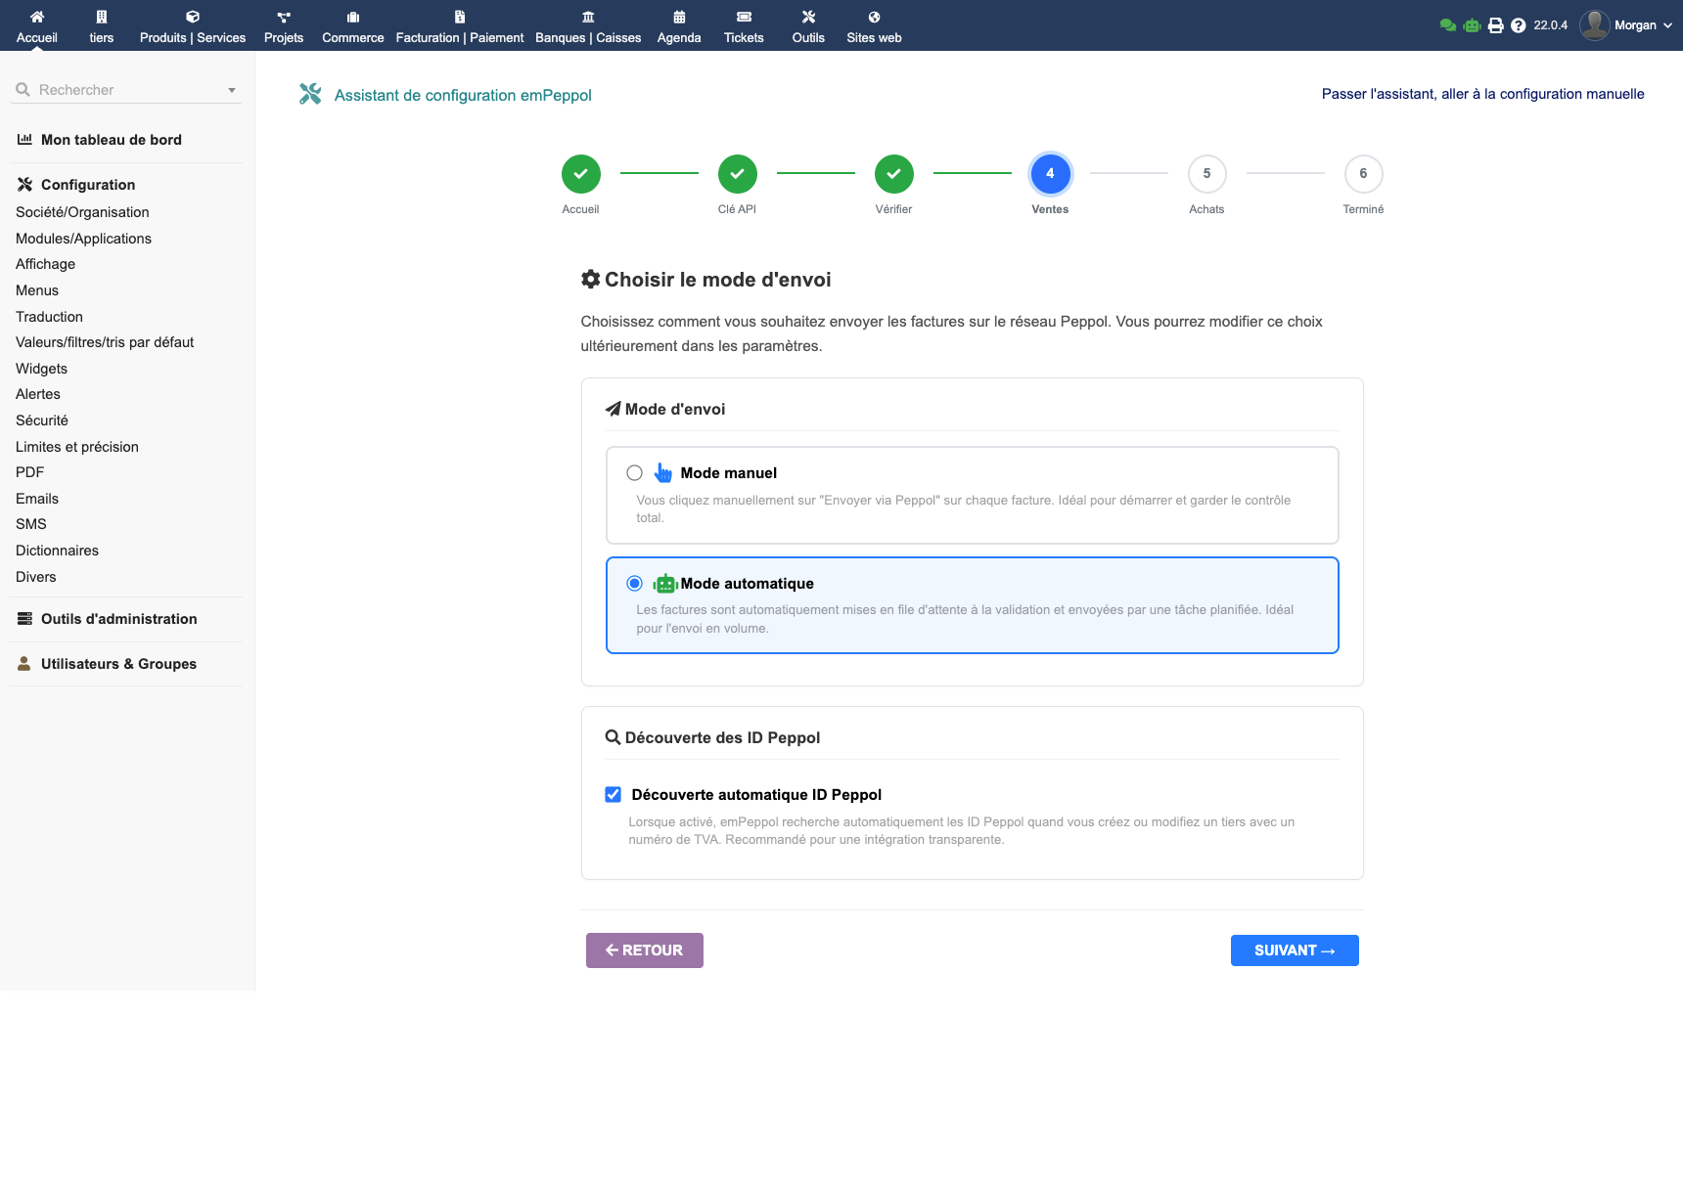Click the Terminé step 6 circle
Screen dimensions: 1683x1192
[1364, 174]
